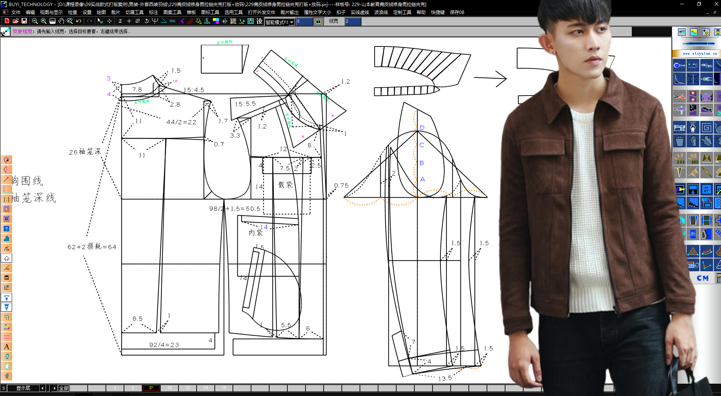Select the button and loop tool in right palette
Image resolution: width=721 pixels, height=396 pixels.
(x=679, y=65)
